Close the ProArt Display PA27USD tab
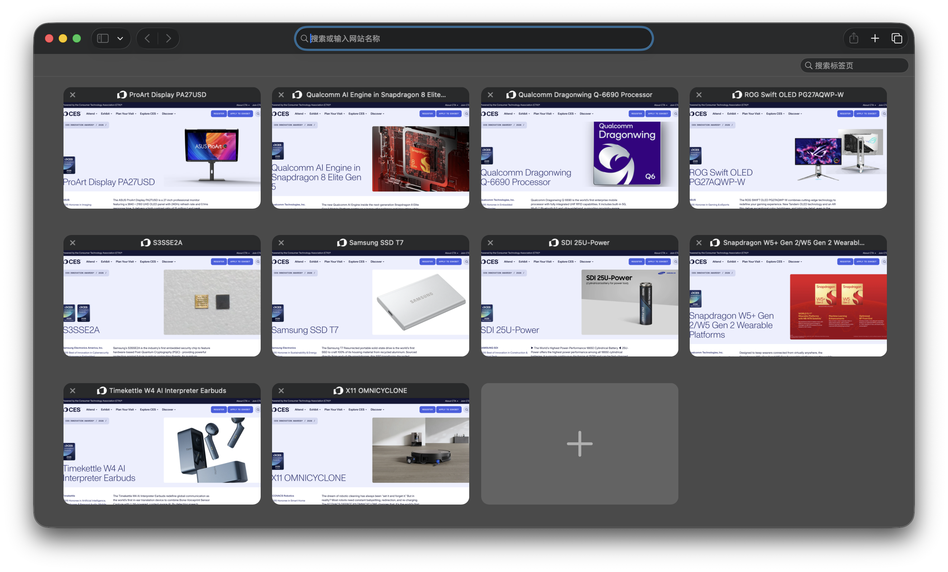The width and height of the screenshot is (948, 572). [73, 95]
